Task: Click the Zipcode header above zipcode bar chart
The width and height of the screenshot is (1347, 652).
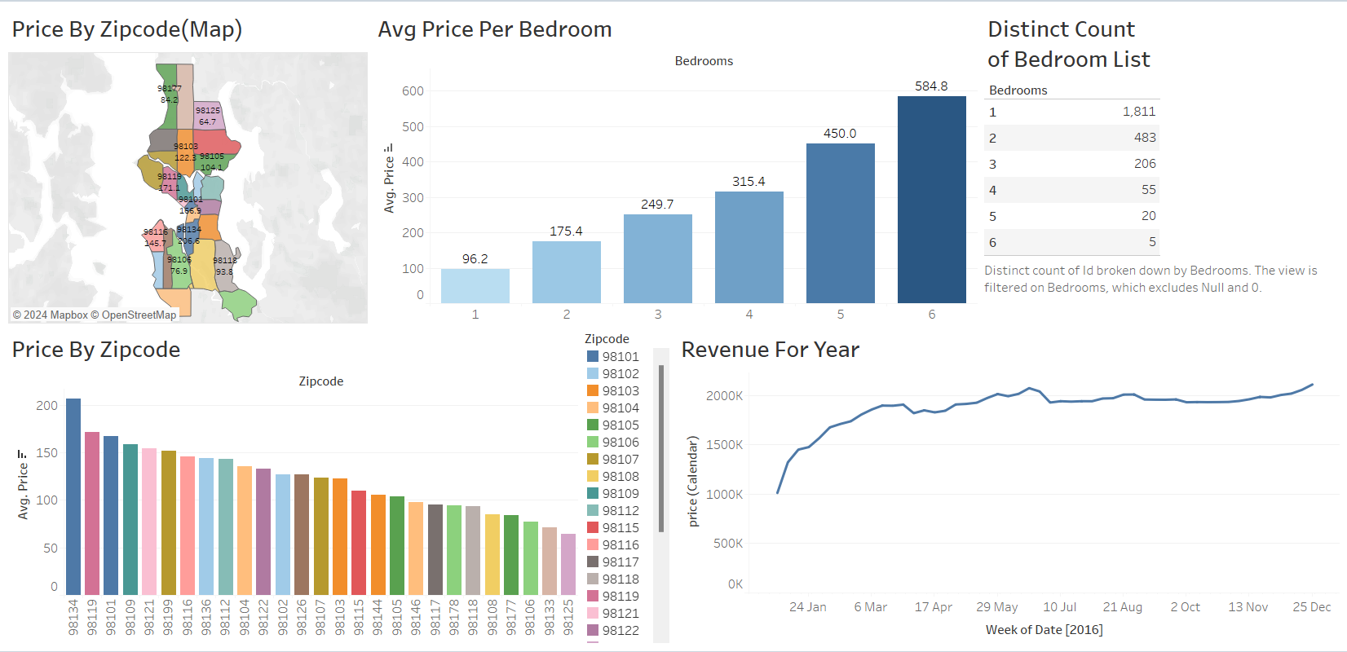Action: pyautogui.click(x=321, y=381)
